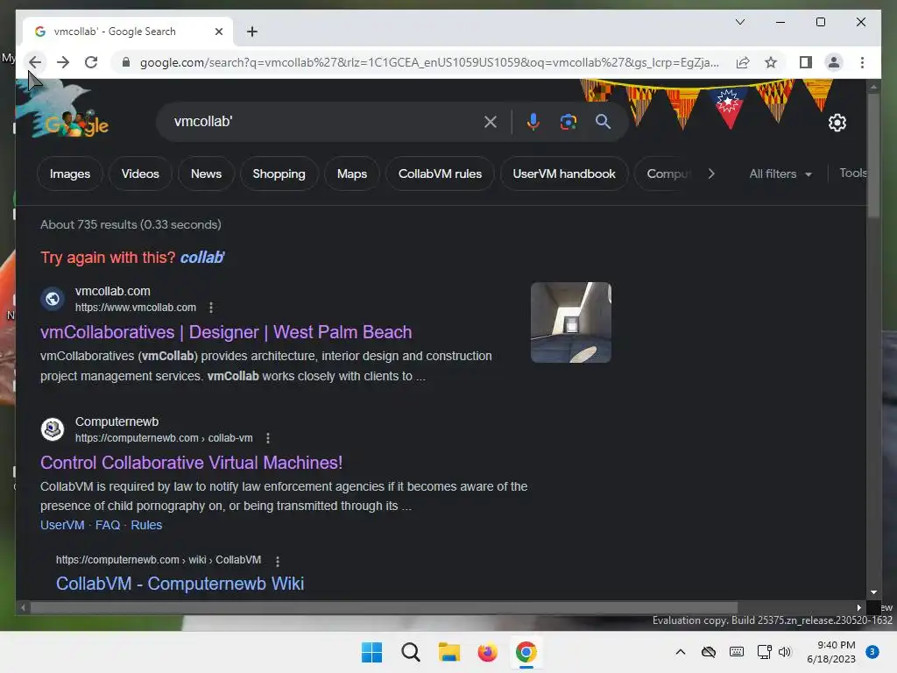The width and height of the screenshot is (897, 673).
Task: Start voice search with the microphone
Action: (x=533, y=122)
